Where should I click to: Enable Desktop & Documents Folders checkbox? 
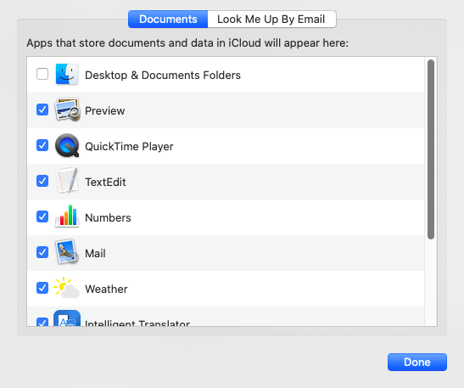point(42,74)
